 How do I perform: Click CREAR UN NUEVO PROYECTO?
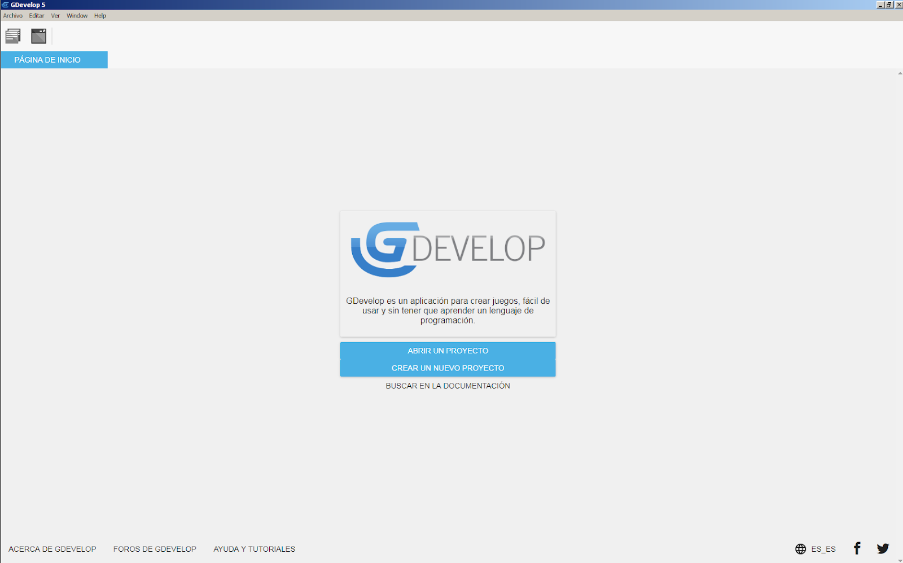coord(448,368)
